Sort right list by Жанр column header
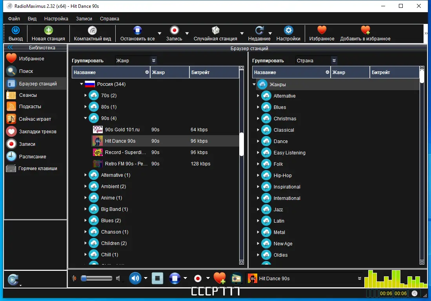The width and height of the screenshot is (431, 301). point(350,72)
